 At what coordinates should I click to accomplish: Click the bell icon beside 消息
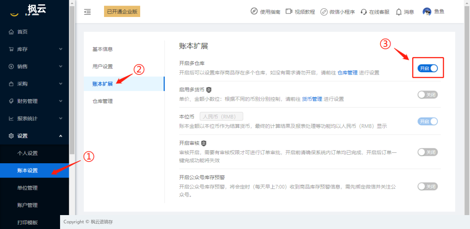coord(399,12)
